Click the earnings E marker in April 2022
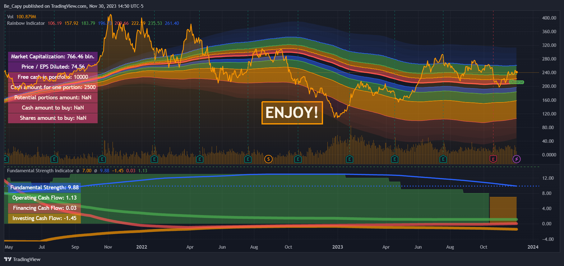The width and height of the screenshot is (564, 266). (x=200, y=159)
